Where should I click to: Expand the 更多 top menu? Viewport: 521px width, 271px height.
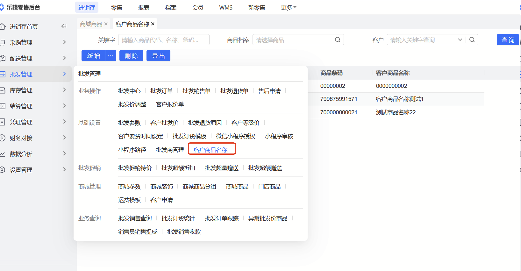(289, 7)
